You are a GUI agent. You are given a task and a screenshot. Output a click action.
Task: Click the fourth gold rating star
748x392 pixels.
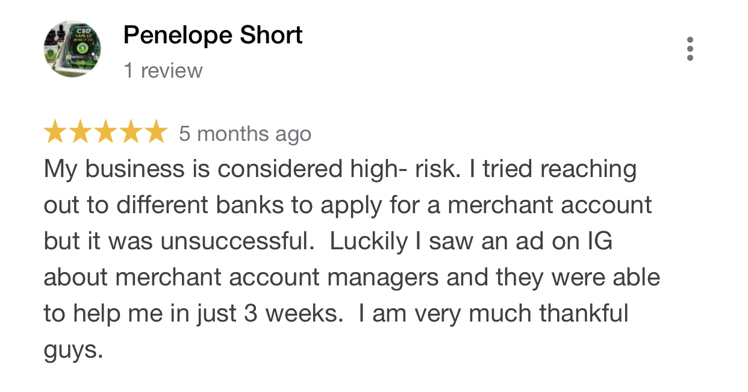[129, 132]
